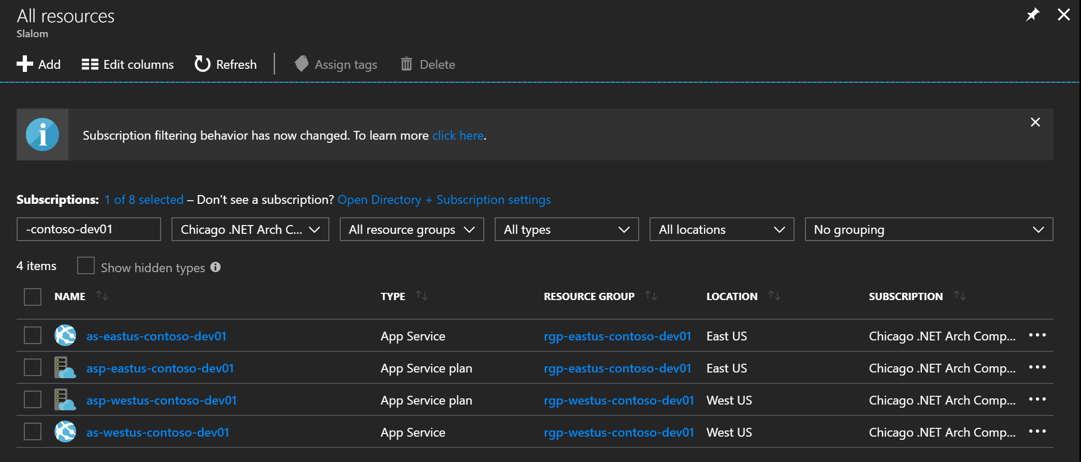This screenshot has width=1081, height=462.
Task: Open Edit columns
Action: [128, 64]
